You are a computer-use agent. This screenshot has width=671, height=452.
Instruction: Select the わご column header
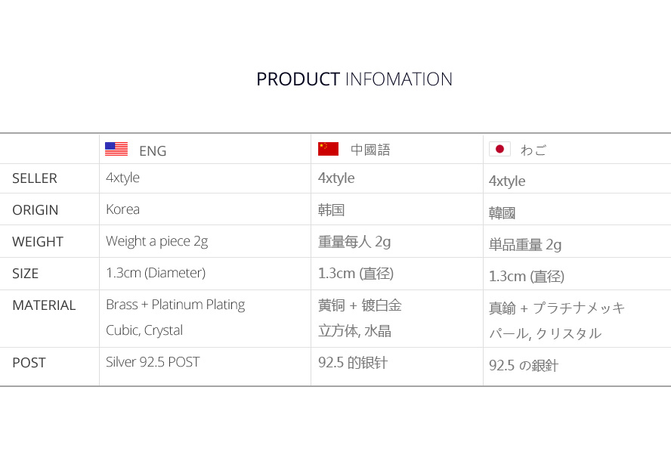[533, 150]
